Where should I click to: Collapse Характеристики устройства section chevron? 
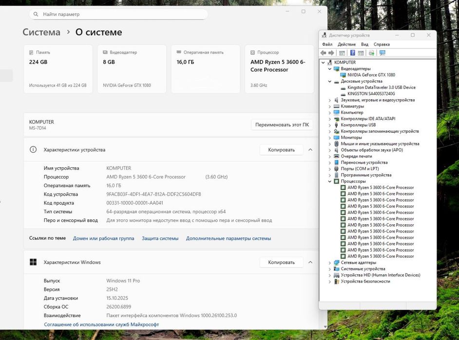[310, 149]
